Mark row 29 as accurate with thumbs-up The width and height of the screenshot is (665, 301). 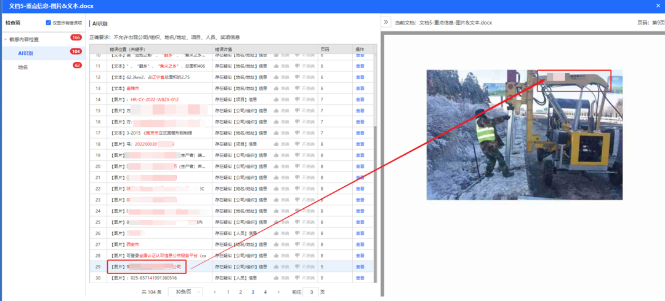click(x=276, y=267)
